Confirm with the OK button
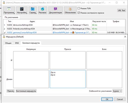Image resolution: width=128 pixels, height=103 pixels. (107, 99)
